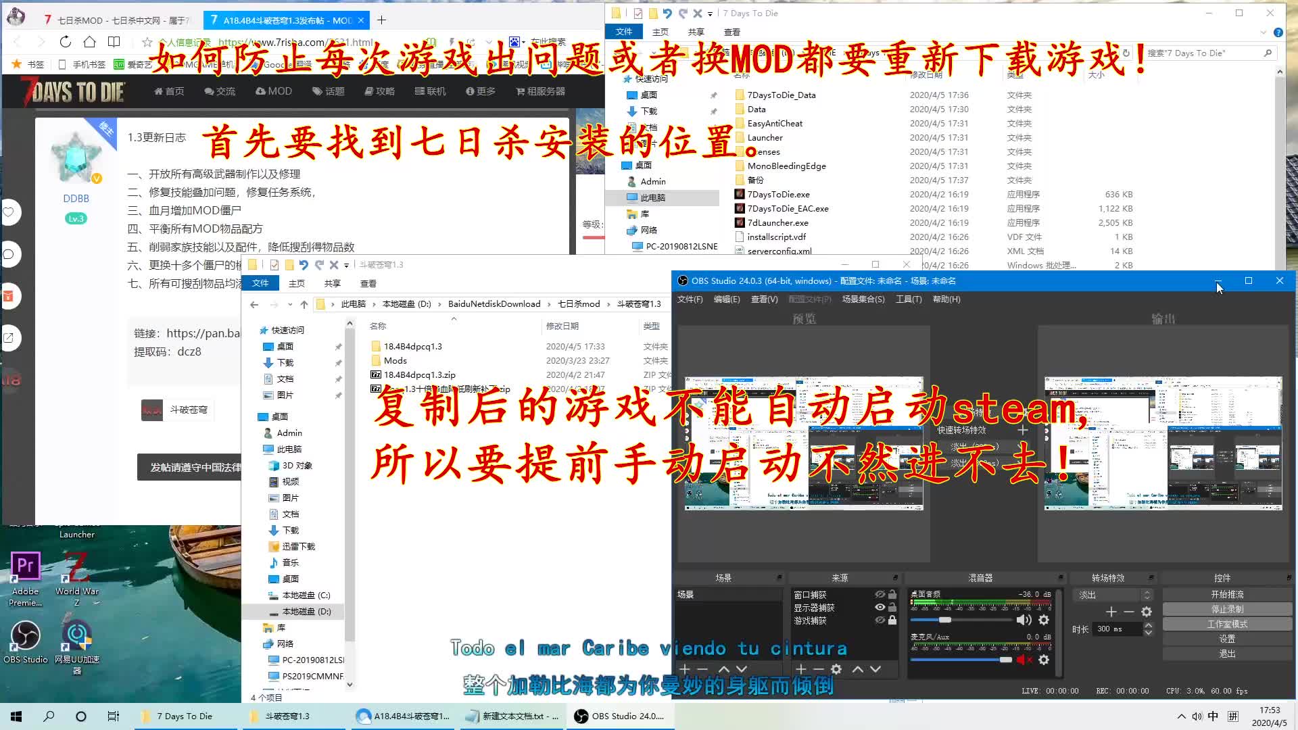Open taskbar search magnifier

[49, 716]
